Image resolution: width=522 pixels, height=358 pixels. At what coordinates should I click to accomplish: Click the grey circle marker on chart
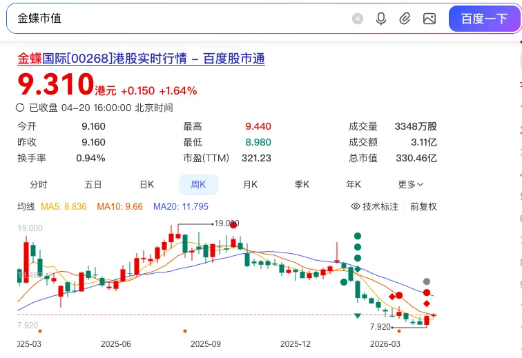(427, 281)
